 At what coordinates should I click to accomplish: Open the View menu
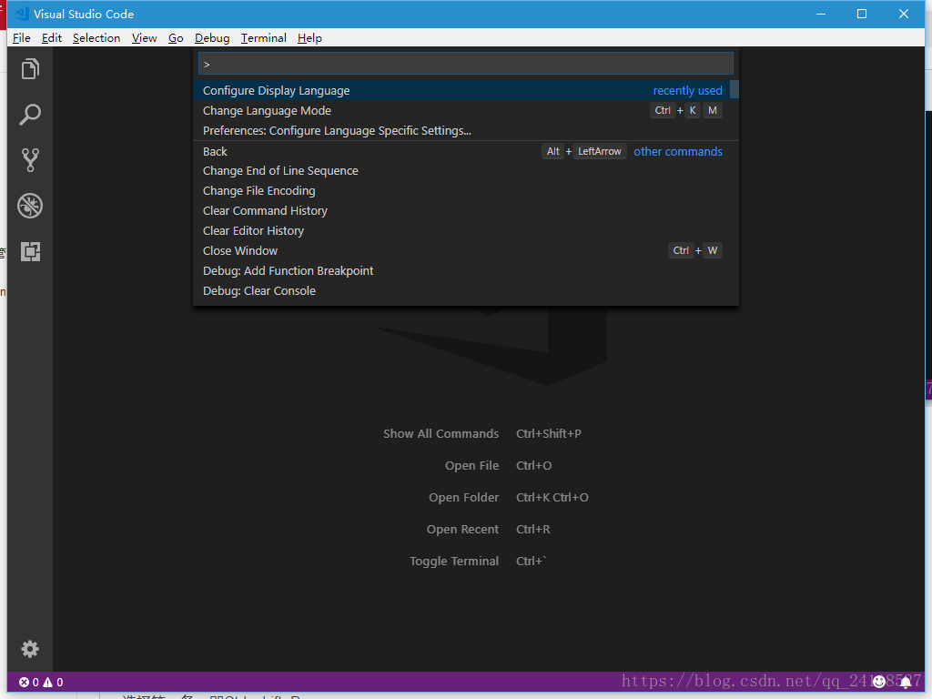145,38
